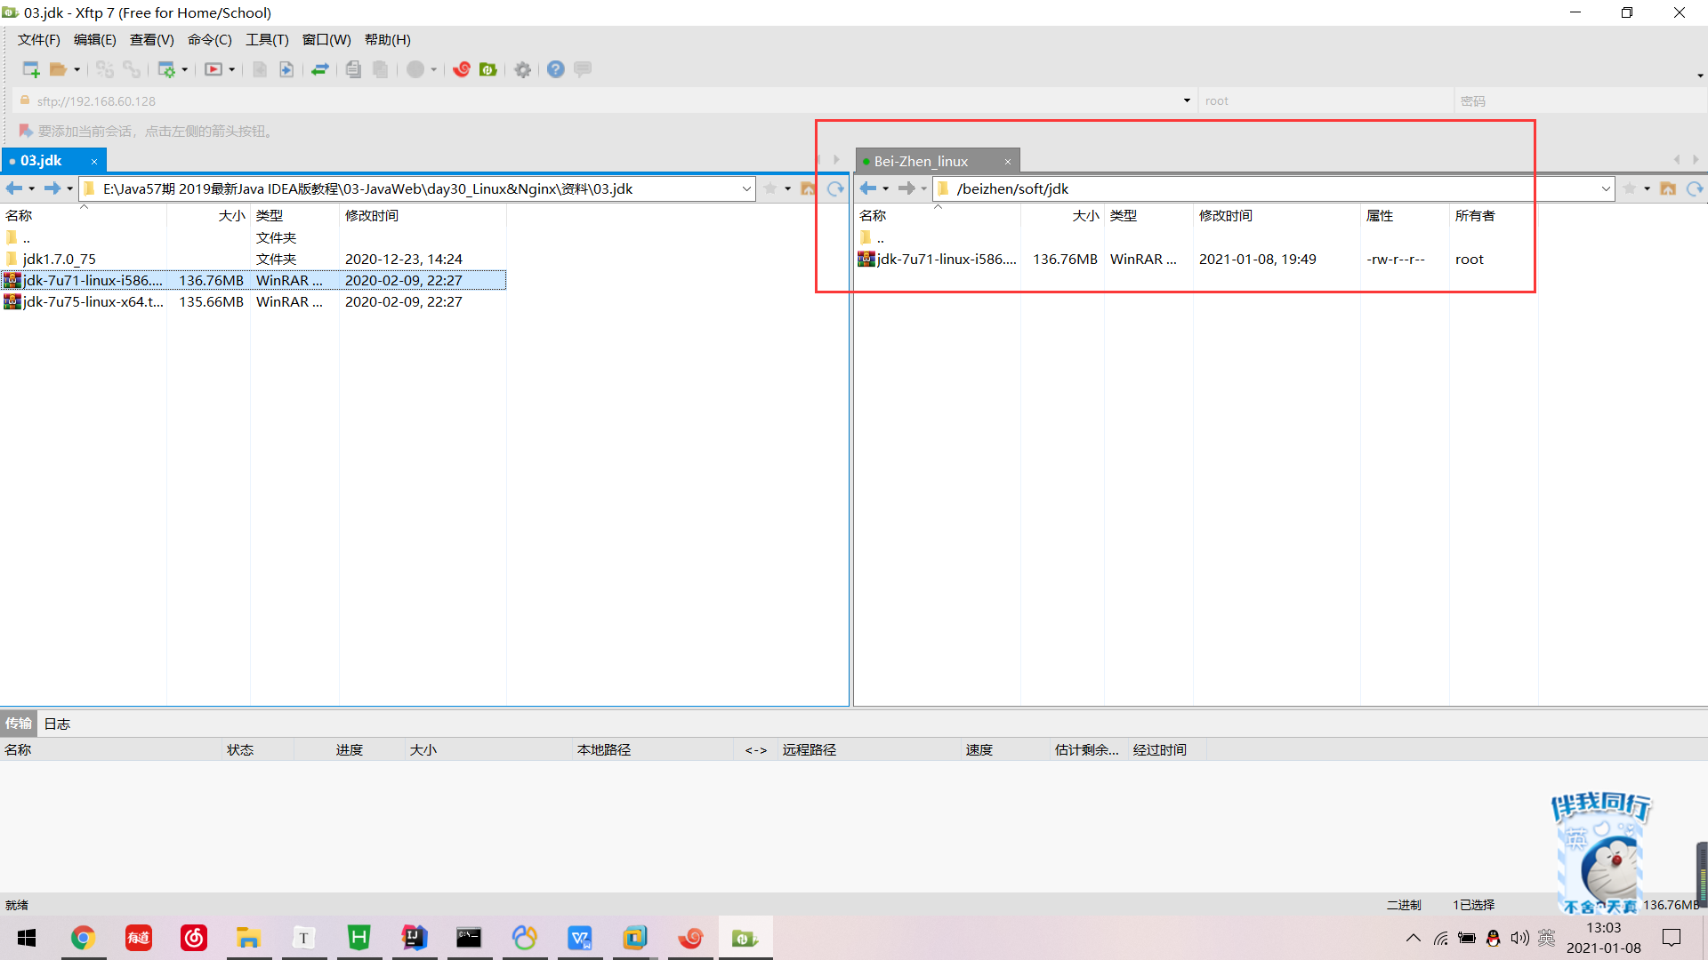The width and height of the screenshot is (1708, 960).
Task: Open the 工具(T) menu
Action: point(267,39)
